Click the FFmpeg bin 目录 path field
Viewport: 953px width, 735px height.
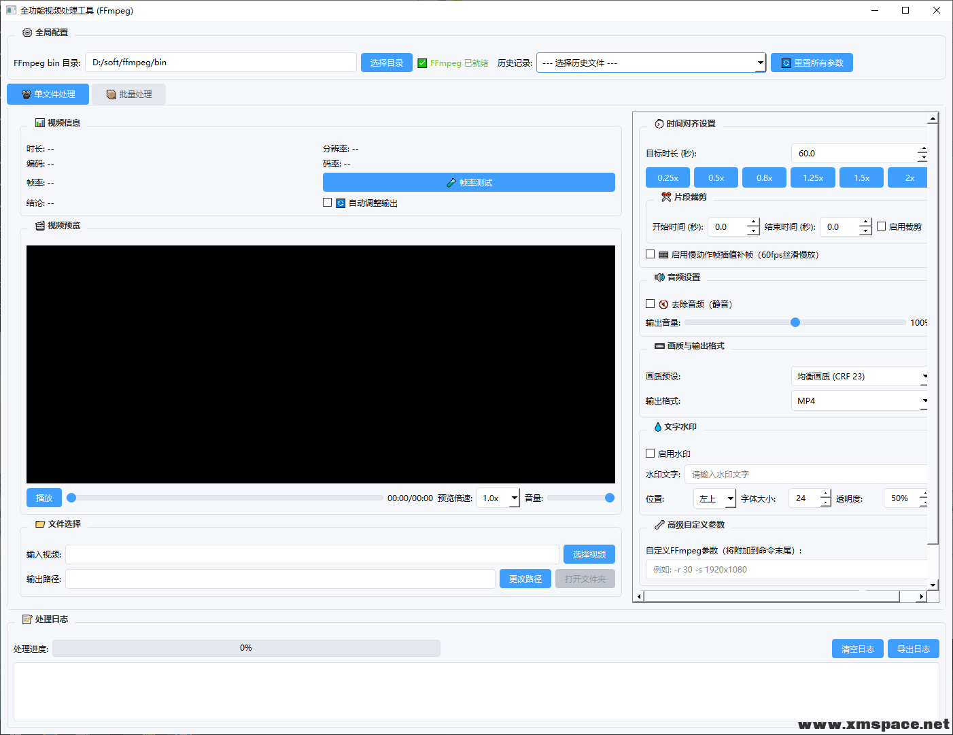click(x=221, y=63)
